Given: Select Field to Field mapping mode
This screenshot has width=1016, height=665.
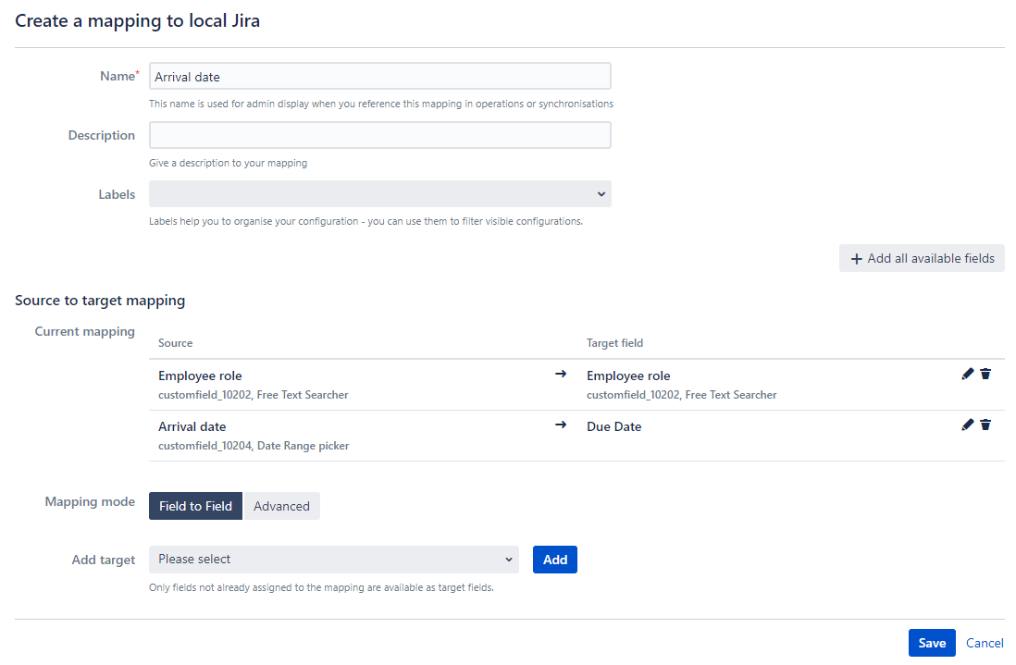Looking at the screenshot, I should (x=194, y=506).
